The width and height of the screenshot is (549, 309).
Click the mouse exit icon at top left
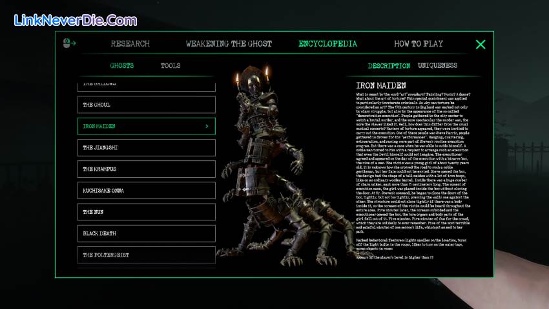[x=70, y=44]
